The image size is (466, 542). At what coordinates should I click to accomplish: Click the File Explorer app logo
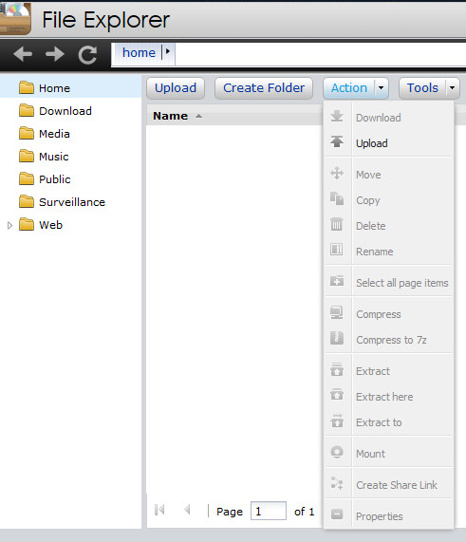click(x=15, y=19)
